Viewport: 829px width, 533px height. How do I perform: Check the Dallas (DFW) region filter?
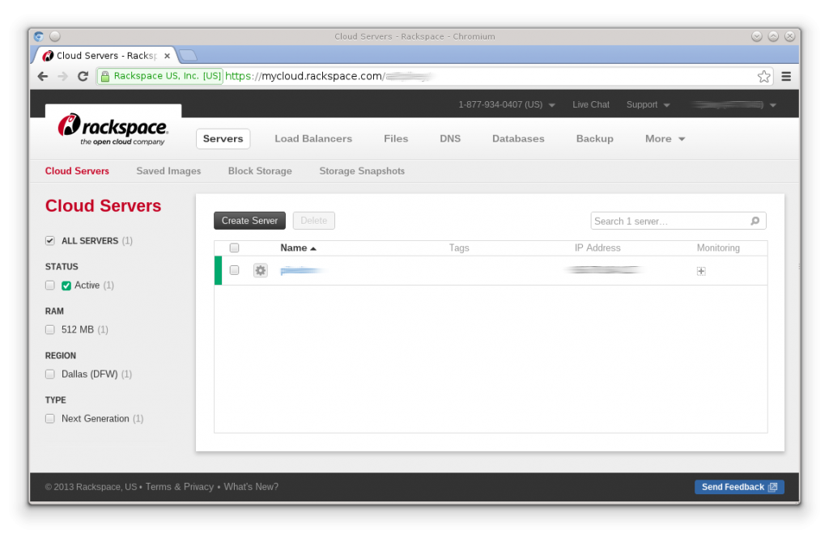(50, 374)
